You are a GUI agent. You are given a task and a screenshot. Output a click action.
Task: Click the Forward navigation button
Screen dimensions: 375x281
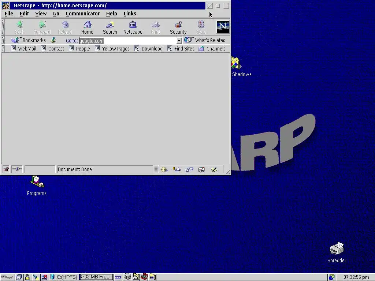42,27
